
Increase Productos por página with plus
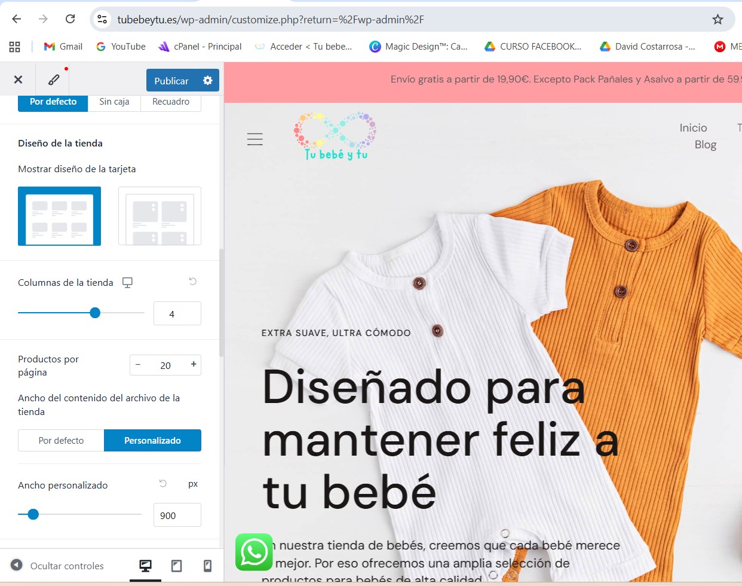point(194,364)
